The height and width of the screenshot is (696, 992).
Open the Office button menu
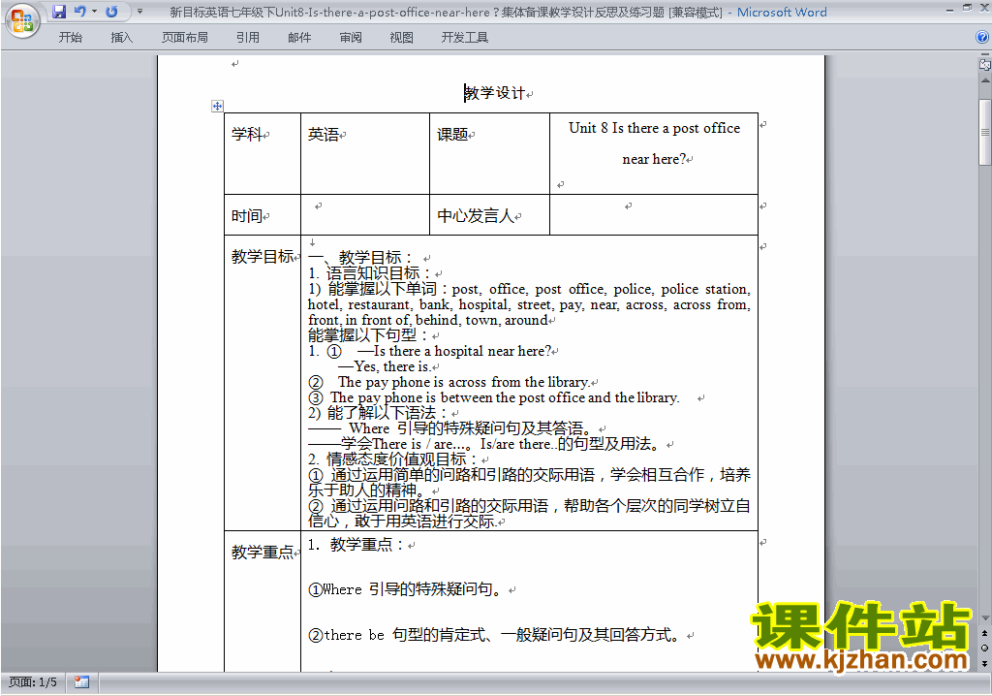tap(22, 20)
